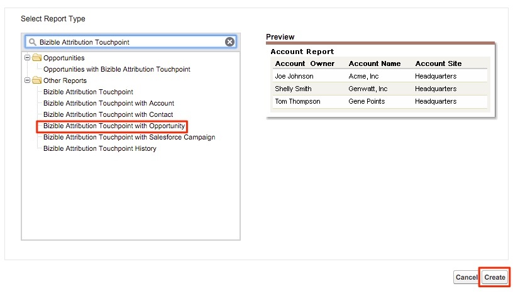Image resolution: width=513 pixels, height=296 pixels.
Task: Select the Other Reports folder label
Action: 65,80
